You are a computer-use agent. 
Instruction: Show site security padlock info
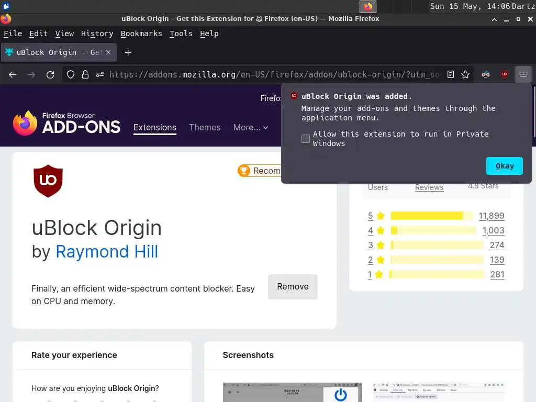point(85,74)
